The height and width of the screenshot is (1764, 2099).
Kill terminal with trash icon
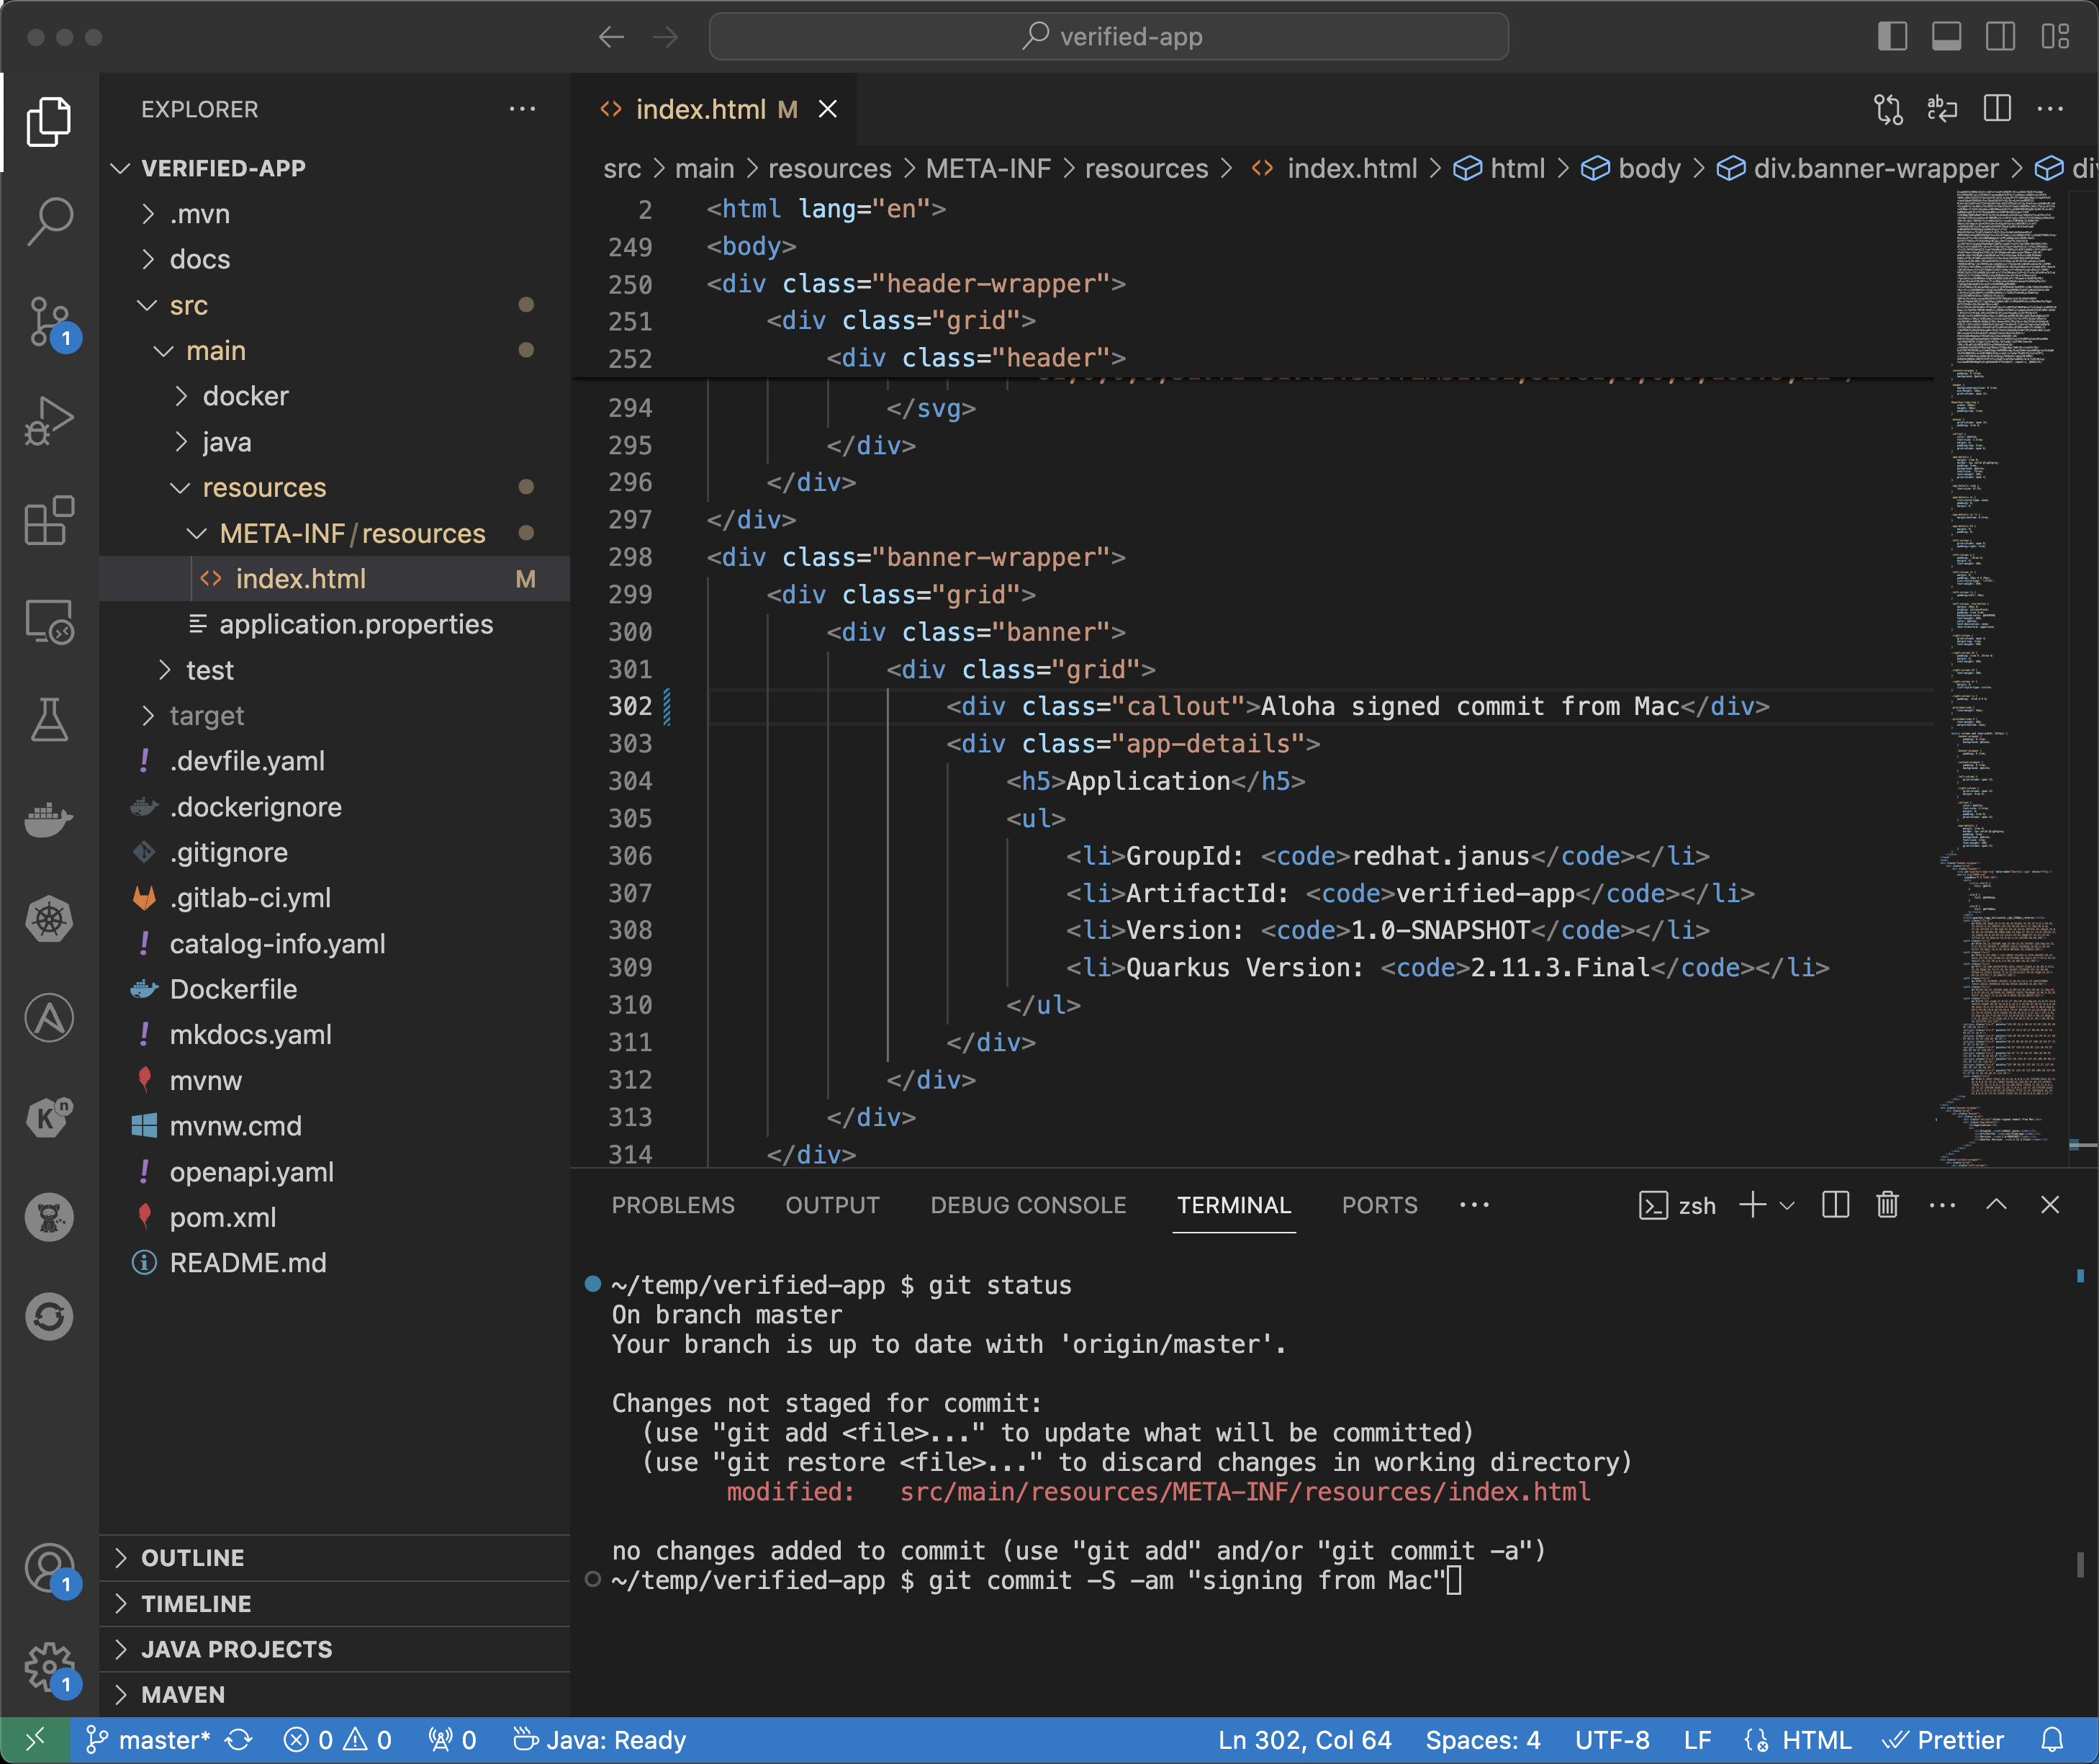click(1887, 1205)
